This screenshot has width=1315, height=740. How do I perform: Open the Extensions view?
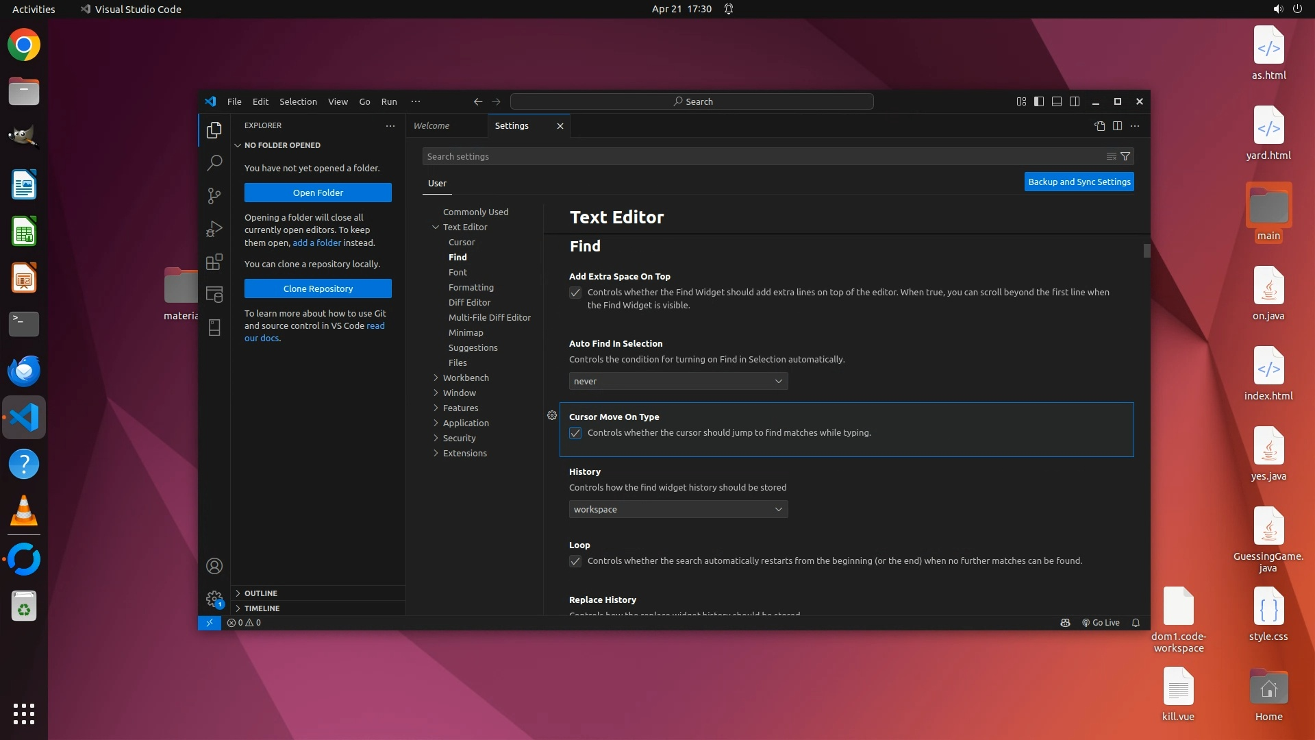point(214,262)
